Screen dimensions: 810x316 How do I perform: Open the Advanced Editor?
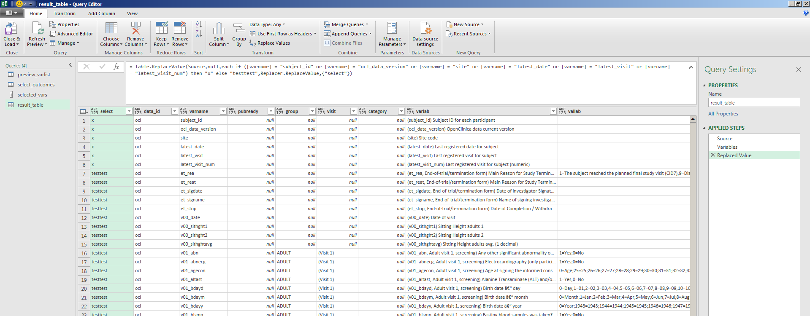71,34
